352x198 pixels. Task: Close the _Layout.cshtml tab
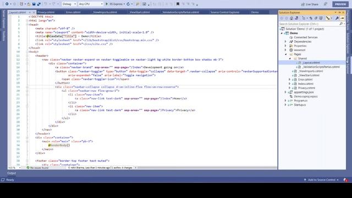click(x=34, y=12)
